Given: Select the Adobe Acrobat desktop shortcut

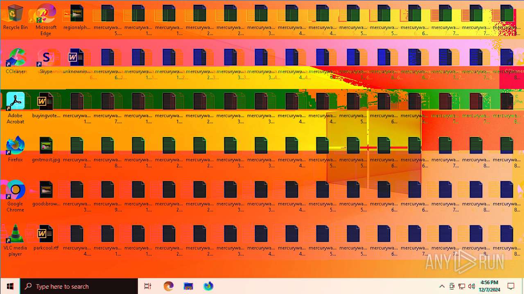Looking at the screenshot, I should [x=15, y=108].
